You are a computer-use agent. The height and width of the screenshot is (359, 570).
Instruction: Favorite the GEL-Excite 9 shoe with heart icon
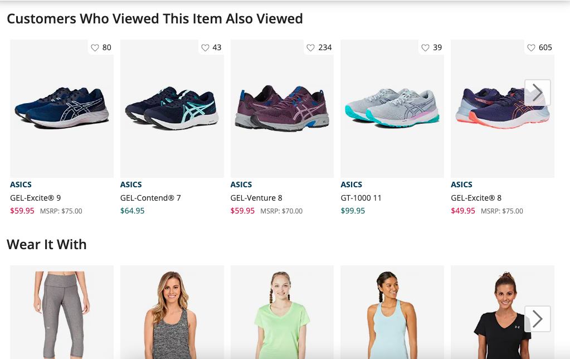pos(95,48)
